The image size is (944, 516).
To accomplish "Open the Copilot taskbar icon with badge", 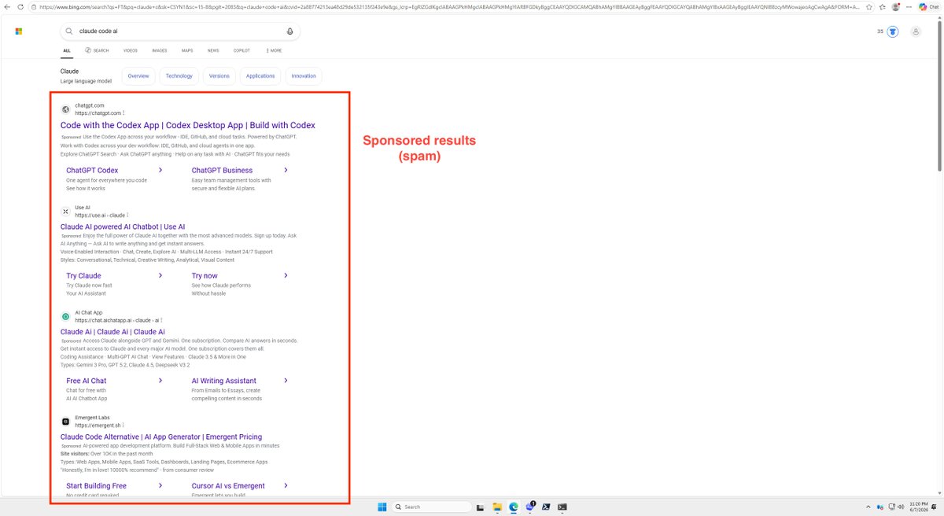I will pos(530,506).
